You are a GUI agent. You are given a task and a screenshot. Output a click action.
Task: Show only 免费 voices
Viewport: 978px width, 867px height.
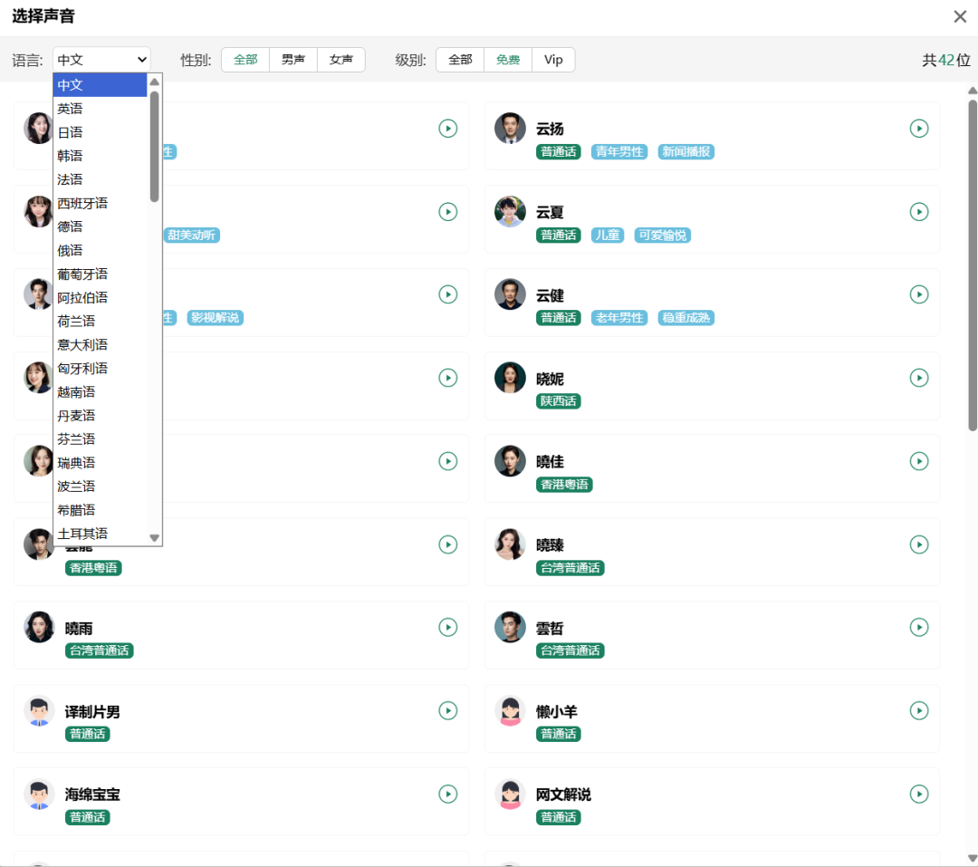508,60
